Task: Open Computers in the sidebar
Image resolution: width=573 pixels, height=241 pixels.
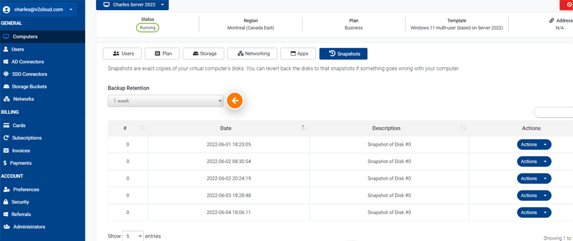Action: 42,36
